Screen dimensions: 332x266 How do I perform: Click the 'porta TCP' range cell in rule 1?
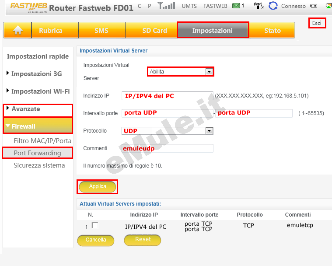click(x=199, y=226)
